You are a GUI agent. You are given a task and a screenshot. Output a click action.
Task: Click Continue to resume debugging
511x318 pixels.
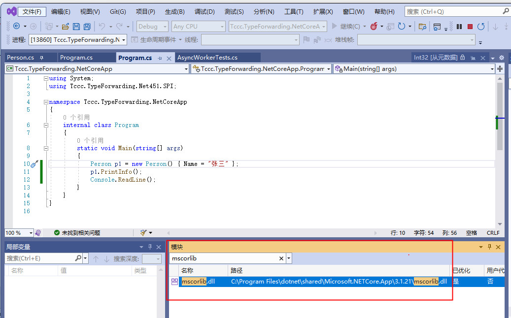click(346, 27)
